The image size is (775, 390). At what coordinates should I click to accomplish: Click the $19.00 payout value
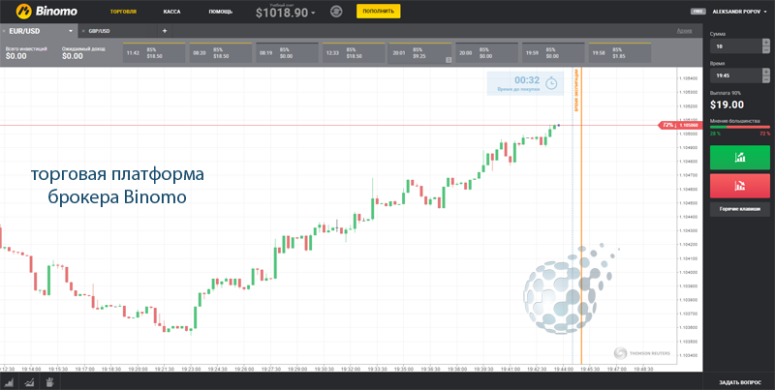pos(727,105)
